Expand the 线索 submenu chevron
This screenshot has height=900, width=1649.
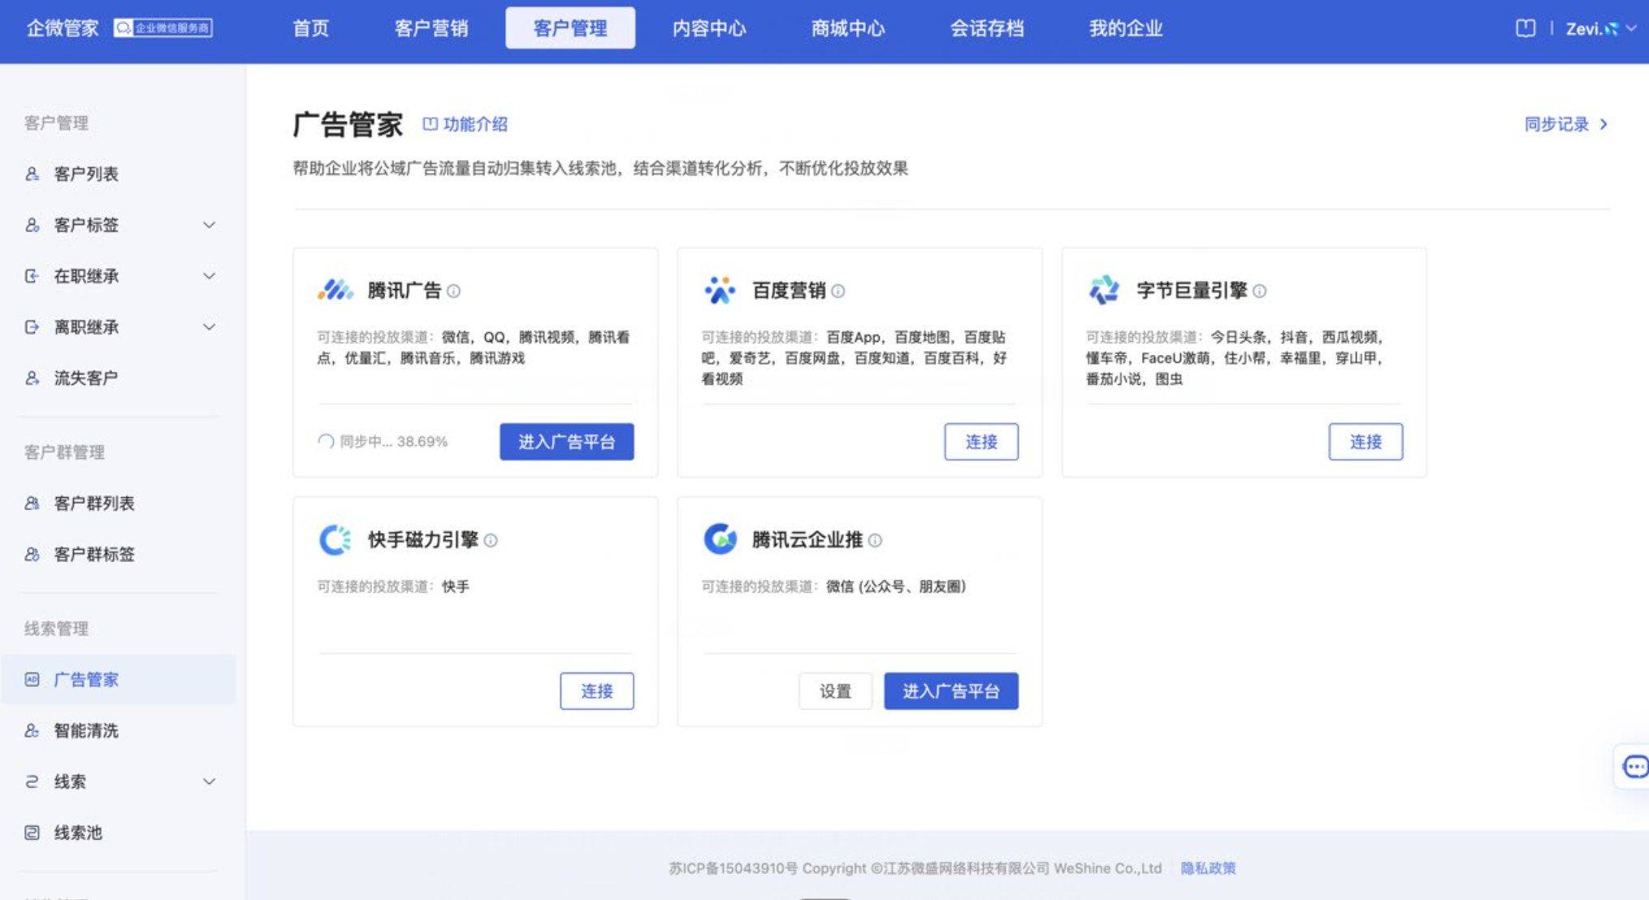coord(209,781)
